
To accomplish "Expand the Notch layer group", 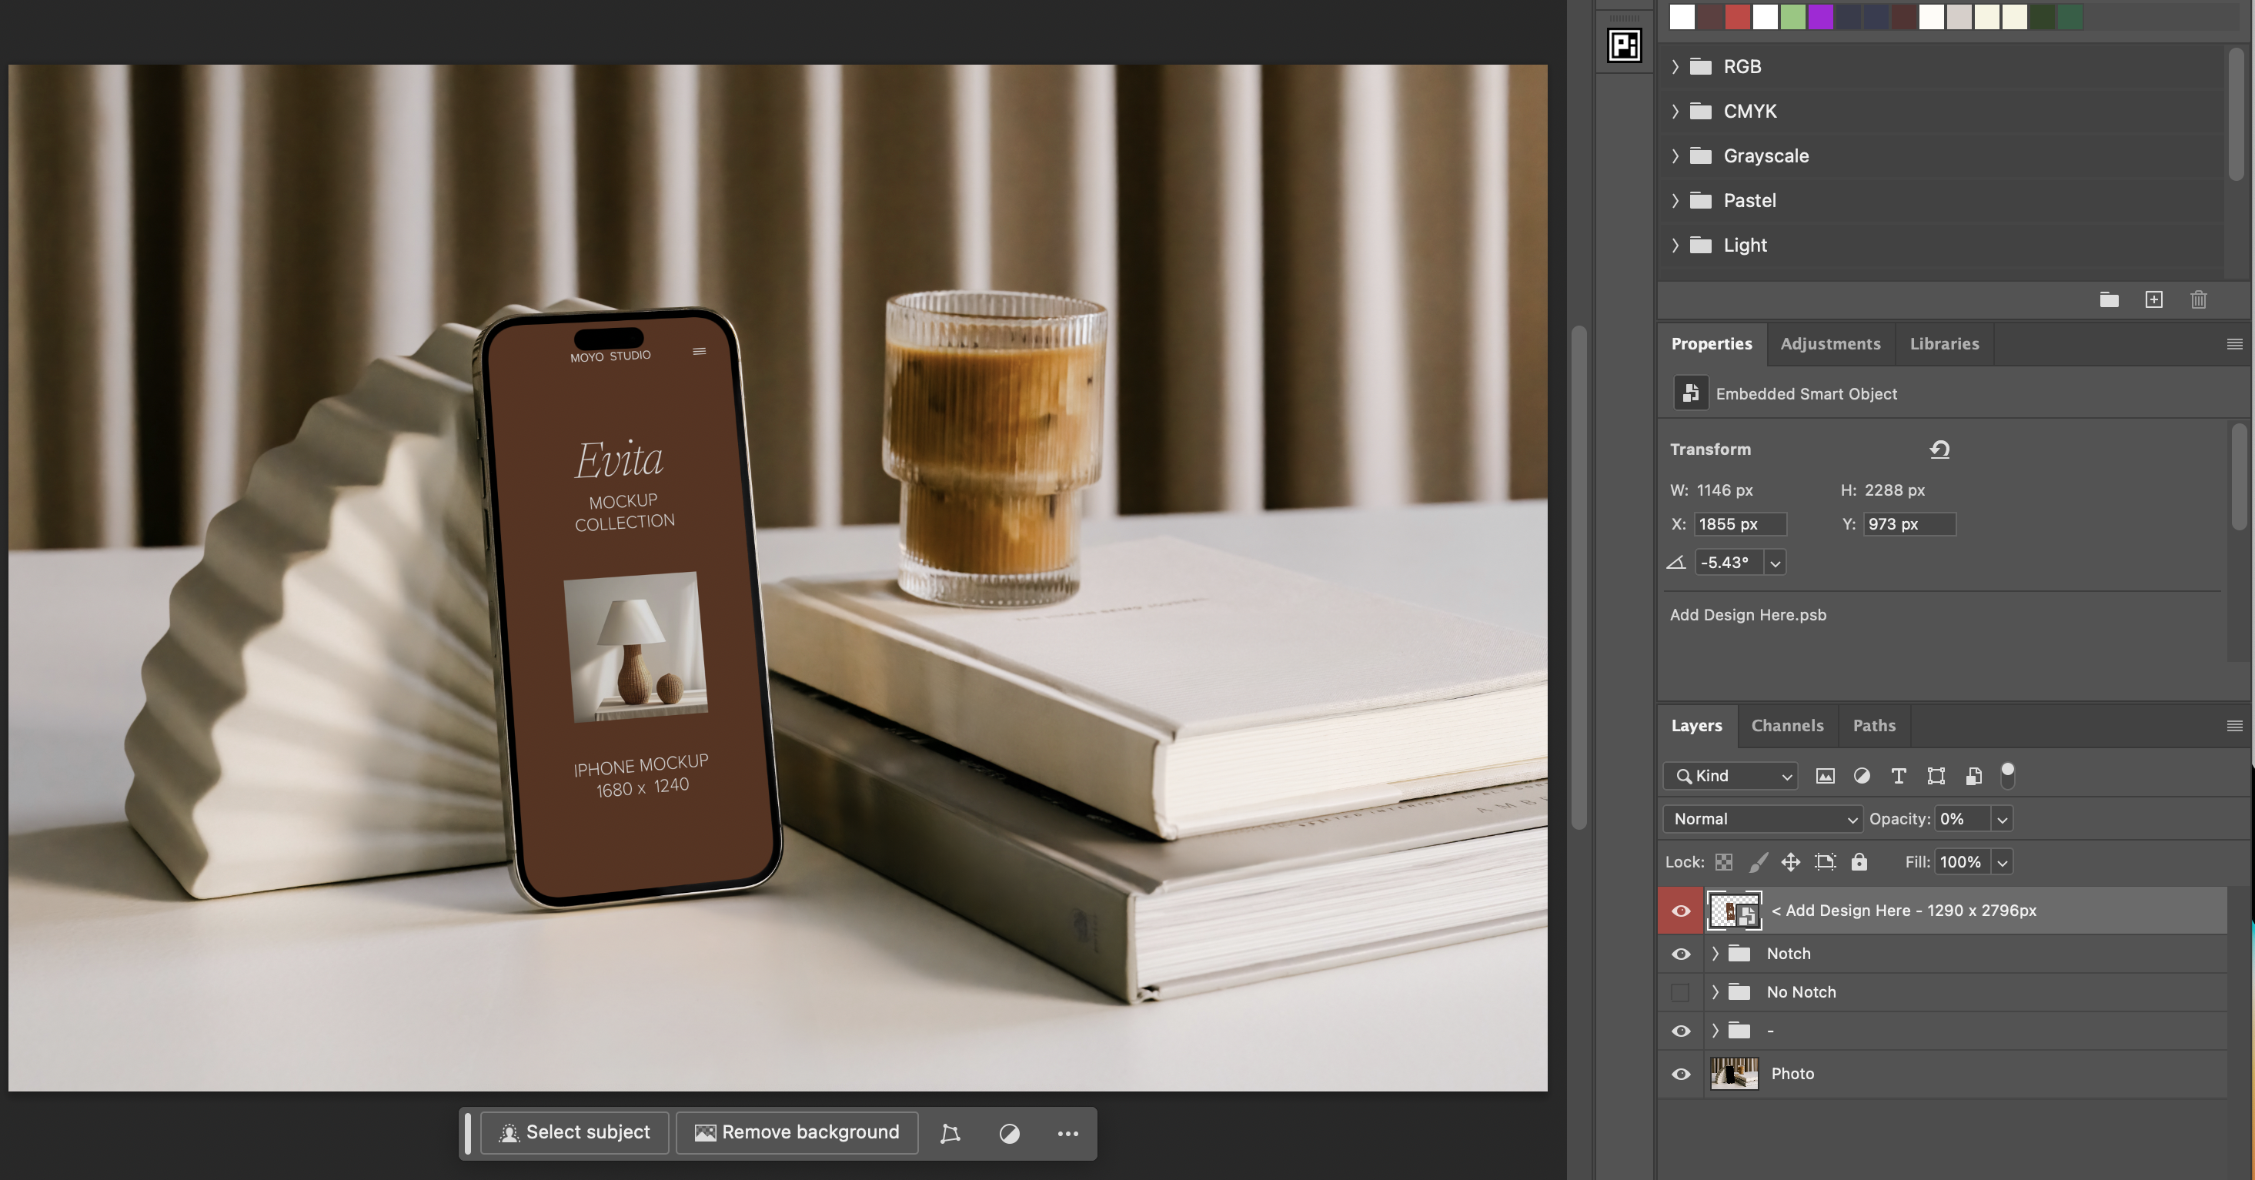I will click(1715, 953).
